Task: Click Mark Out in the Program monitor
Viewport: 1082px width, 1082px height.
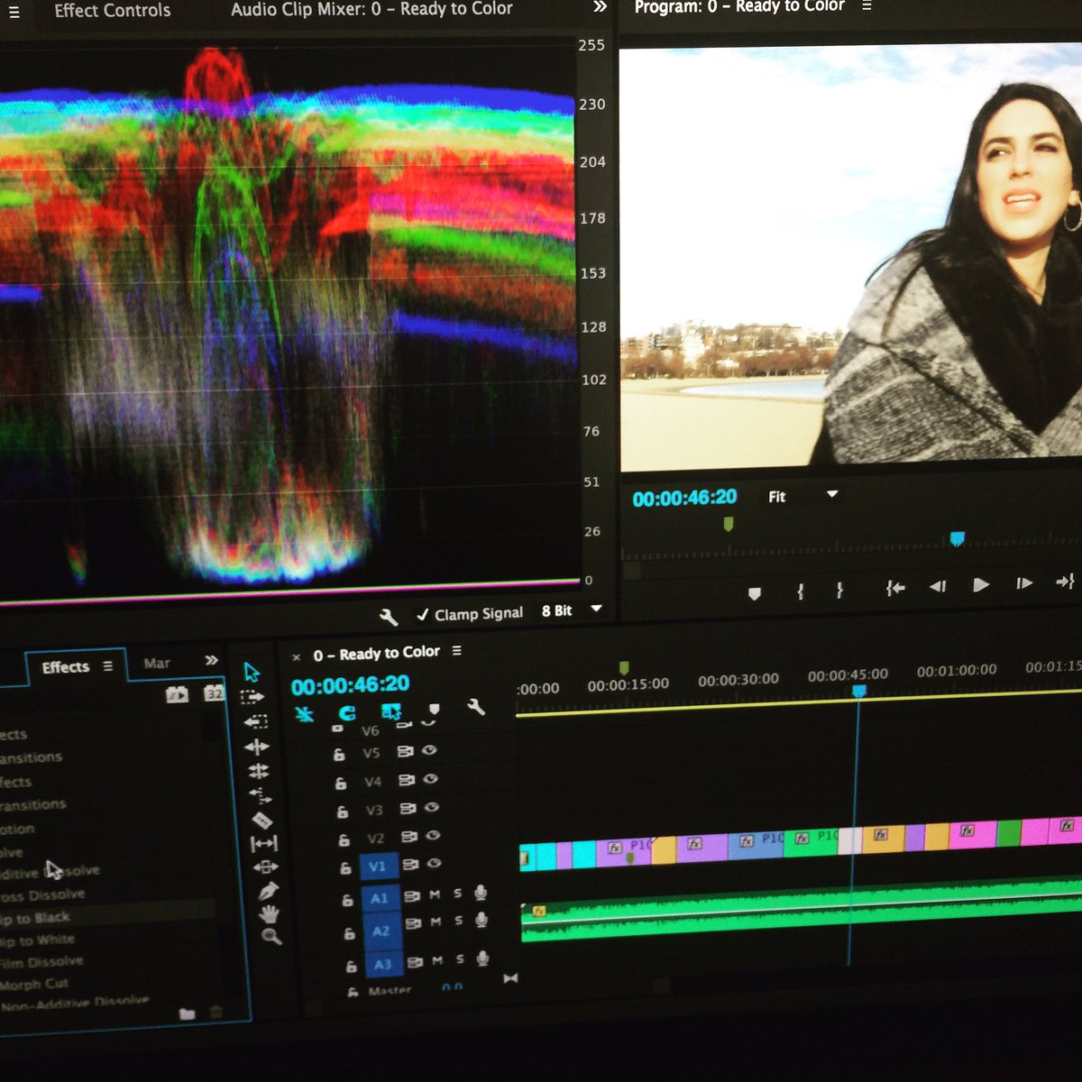Action: 839,590
